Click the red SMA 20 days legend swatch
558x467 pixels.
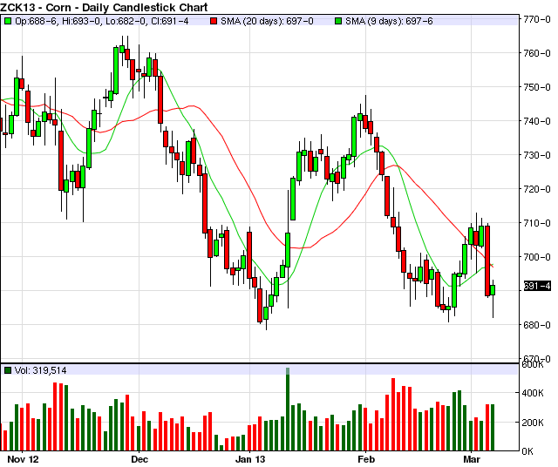(213, 21)
